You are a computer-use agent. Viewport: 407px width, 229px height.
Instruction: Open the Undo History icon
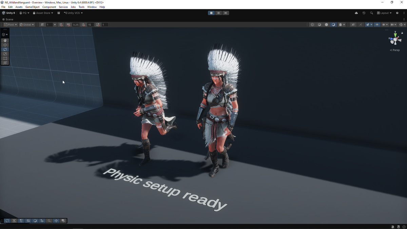364,13
